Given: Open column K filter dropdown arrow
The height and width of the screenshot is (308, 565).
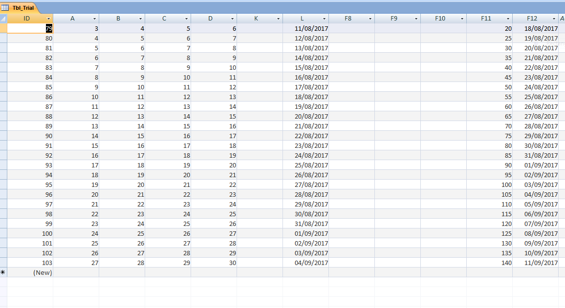Looking at the screenshot, I should click(278, 19).
